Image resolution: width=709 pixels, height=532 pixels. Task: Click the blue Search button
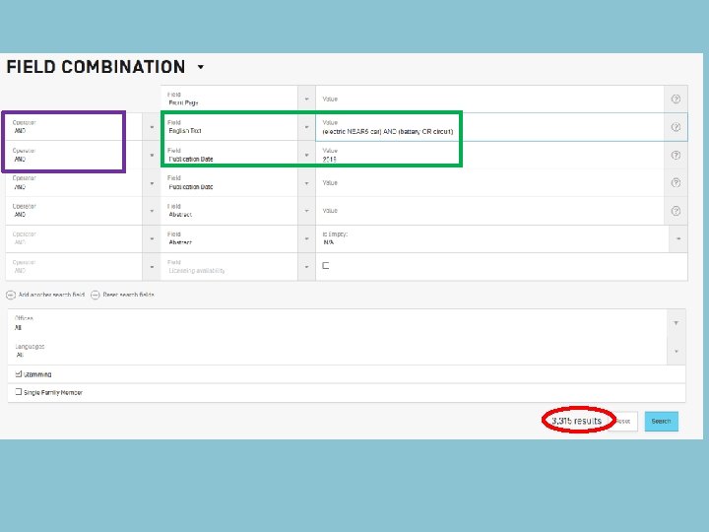[x=661, y=422]
